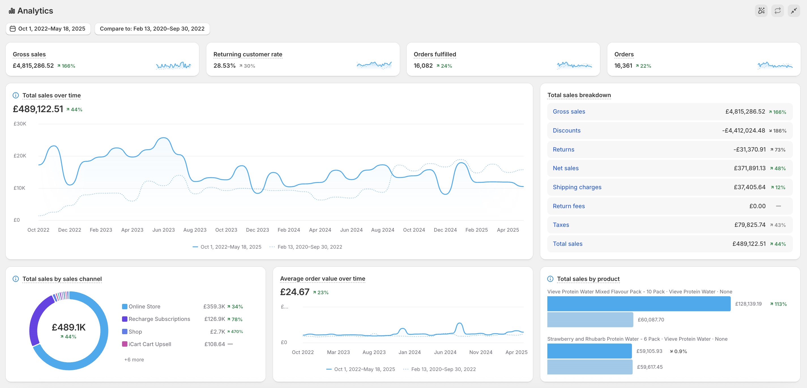Expand the +6 more sales channels list
The width and height of the screenshot is (807, 388).
[134, 359]
